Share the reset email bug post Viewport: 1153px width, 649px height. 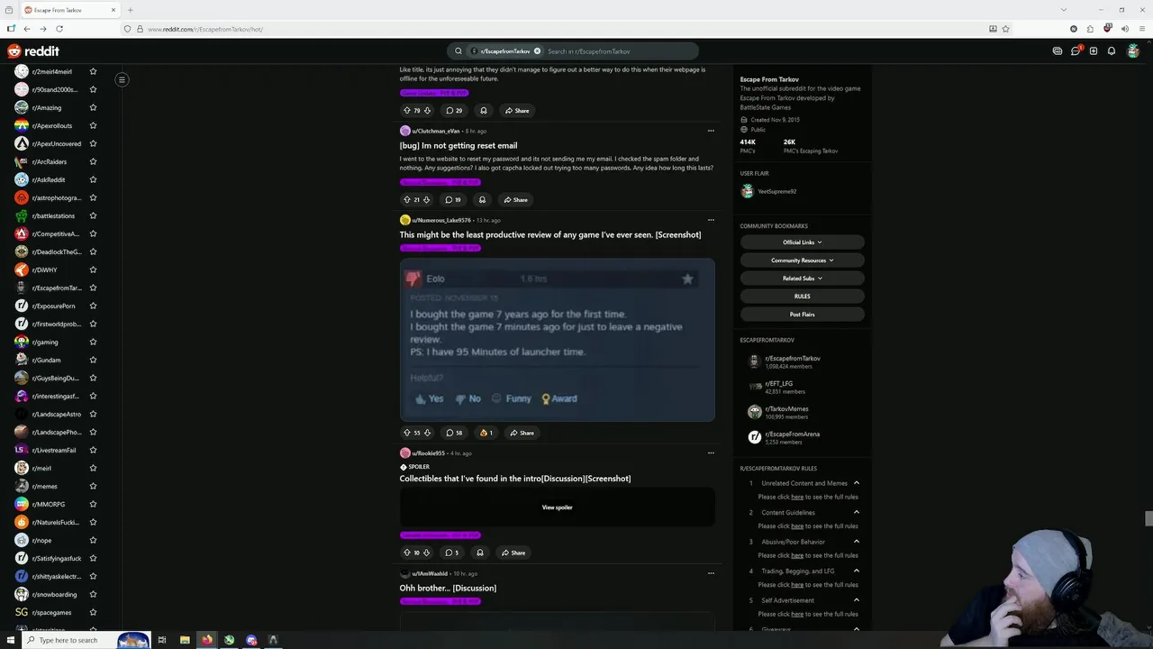[516, 199]
